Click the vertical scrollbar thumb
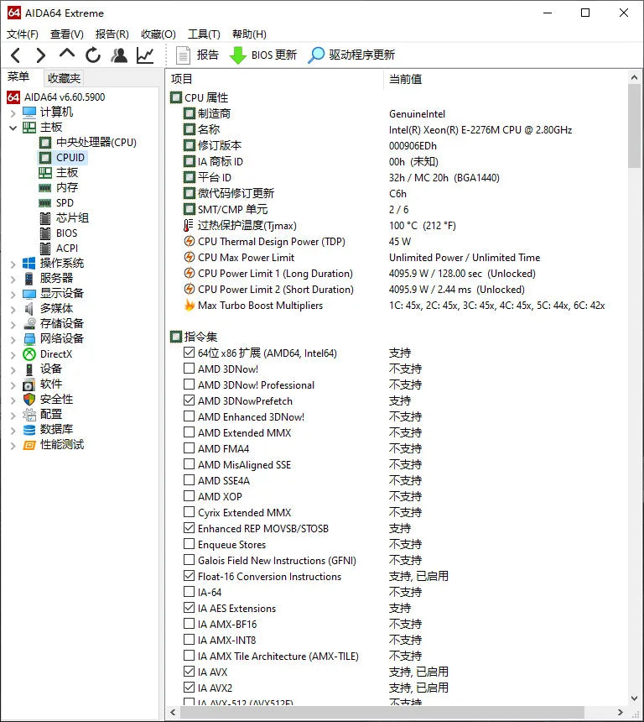The height and width of the screenshot is (722, 644). [634, 126]
